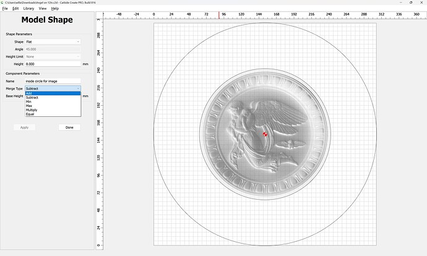427x256 pixels.
Task: Maximize the Carbide Create window
Action: tap(411, 2)
